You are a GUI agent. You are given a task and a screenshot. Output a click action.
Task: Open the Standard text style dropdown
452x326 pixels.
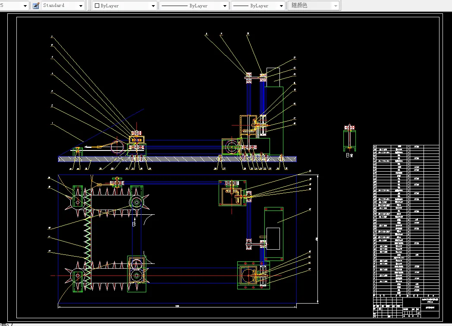tap(63, 6)
